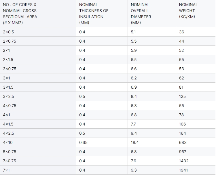Select the diameter value 8.4
Viewport: 216px width, 175px height.
tap(134, 96)
